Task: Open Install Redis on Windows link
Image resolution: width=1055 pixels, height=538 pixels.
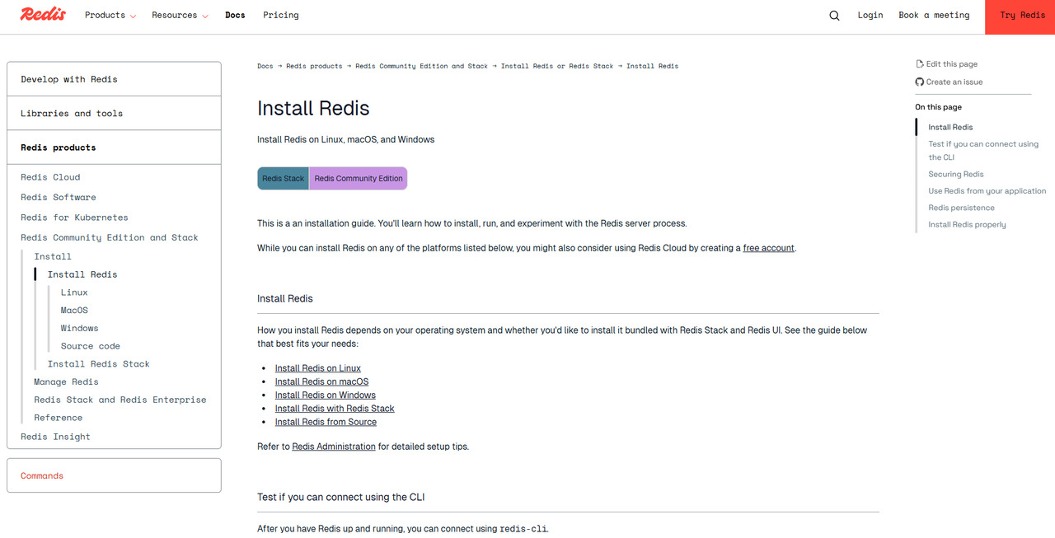Action: pyautogui.click(x=325, y=395)
